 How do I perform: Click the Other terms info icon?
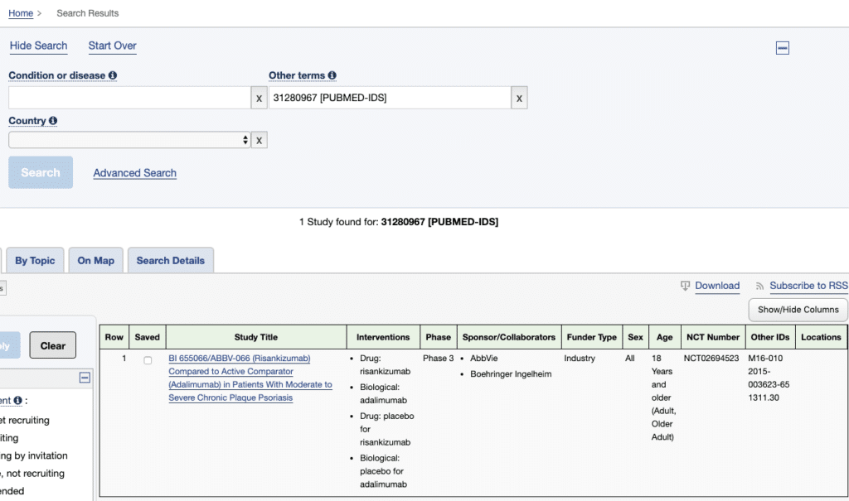pyautogui.click(x=332, y=75)
